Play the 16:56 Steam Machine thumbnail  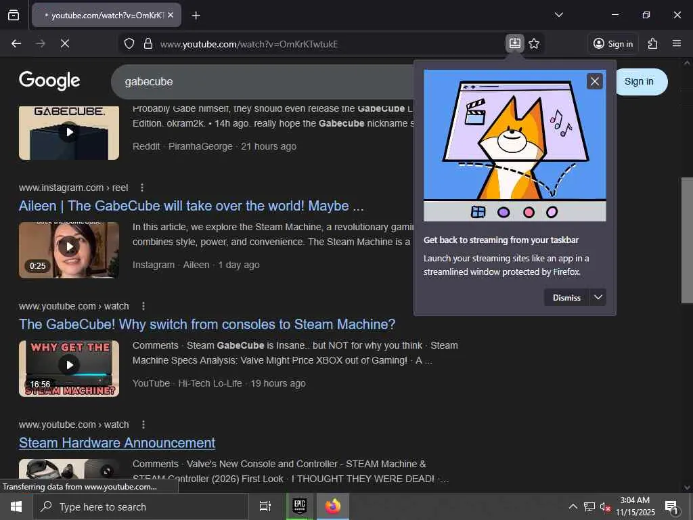click(69, 368)
